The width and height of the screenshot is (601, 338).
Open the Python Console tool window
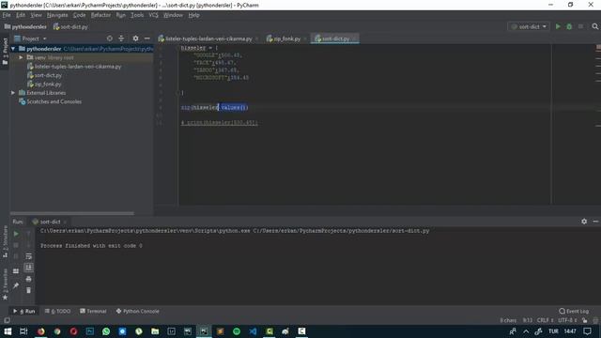click(137, 311)
